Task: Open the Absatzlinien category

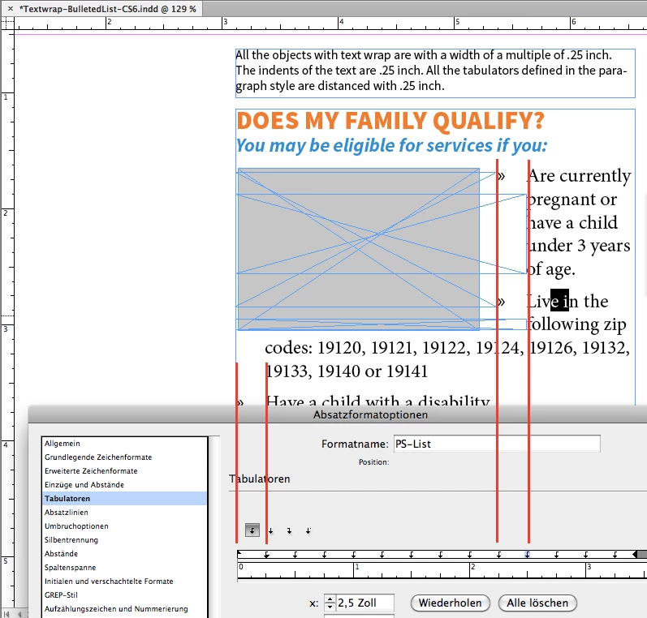Action: 124,513
